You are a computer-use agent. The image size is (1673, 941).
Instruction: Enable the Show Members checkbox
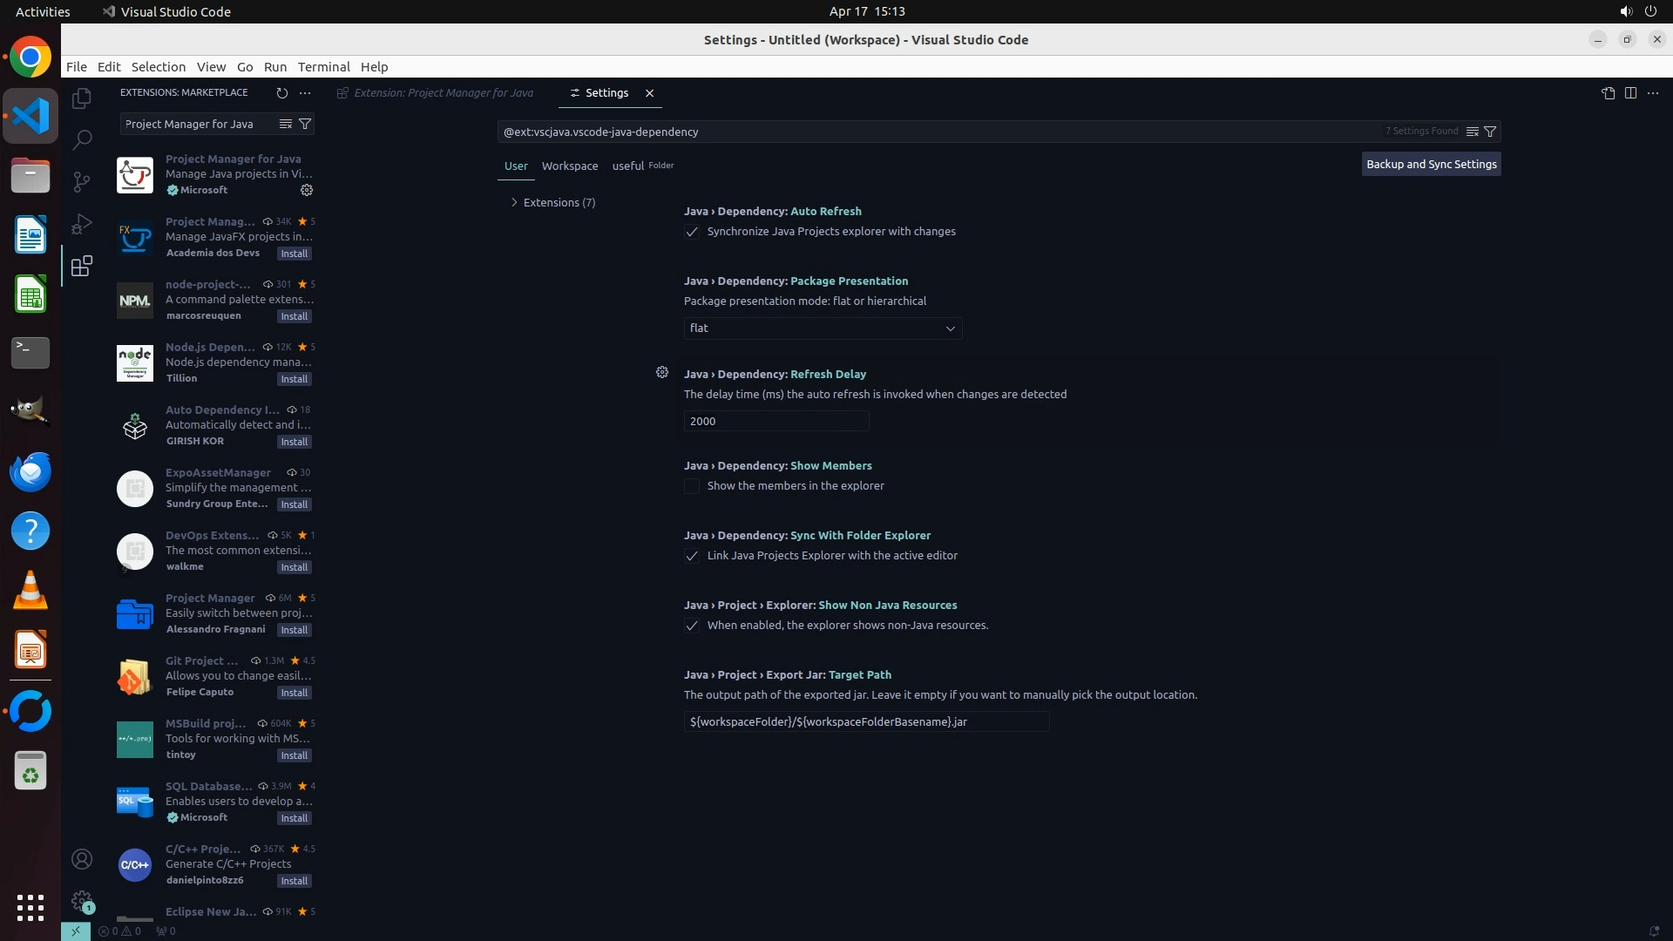point(692,486)
